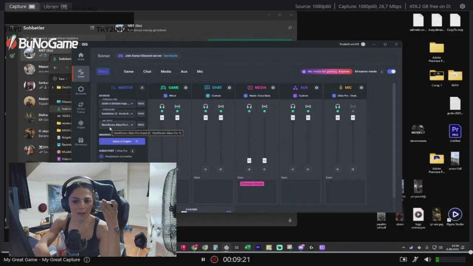The image size is (473, 266).
Task: Click the CHAT personal mix volume slider handle
Action: point(205,117)
